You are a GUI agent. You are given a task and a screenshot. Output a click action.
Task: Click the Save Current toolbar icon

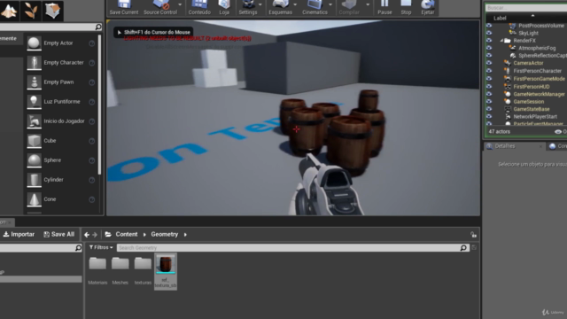(124, 7)
